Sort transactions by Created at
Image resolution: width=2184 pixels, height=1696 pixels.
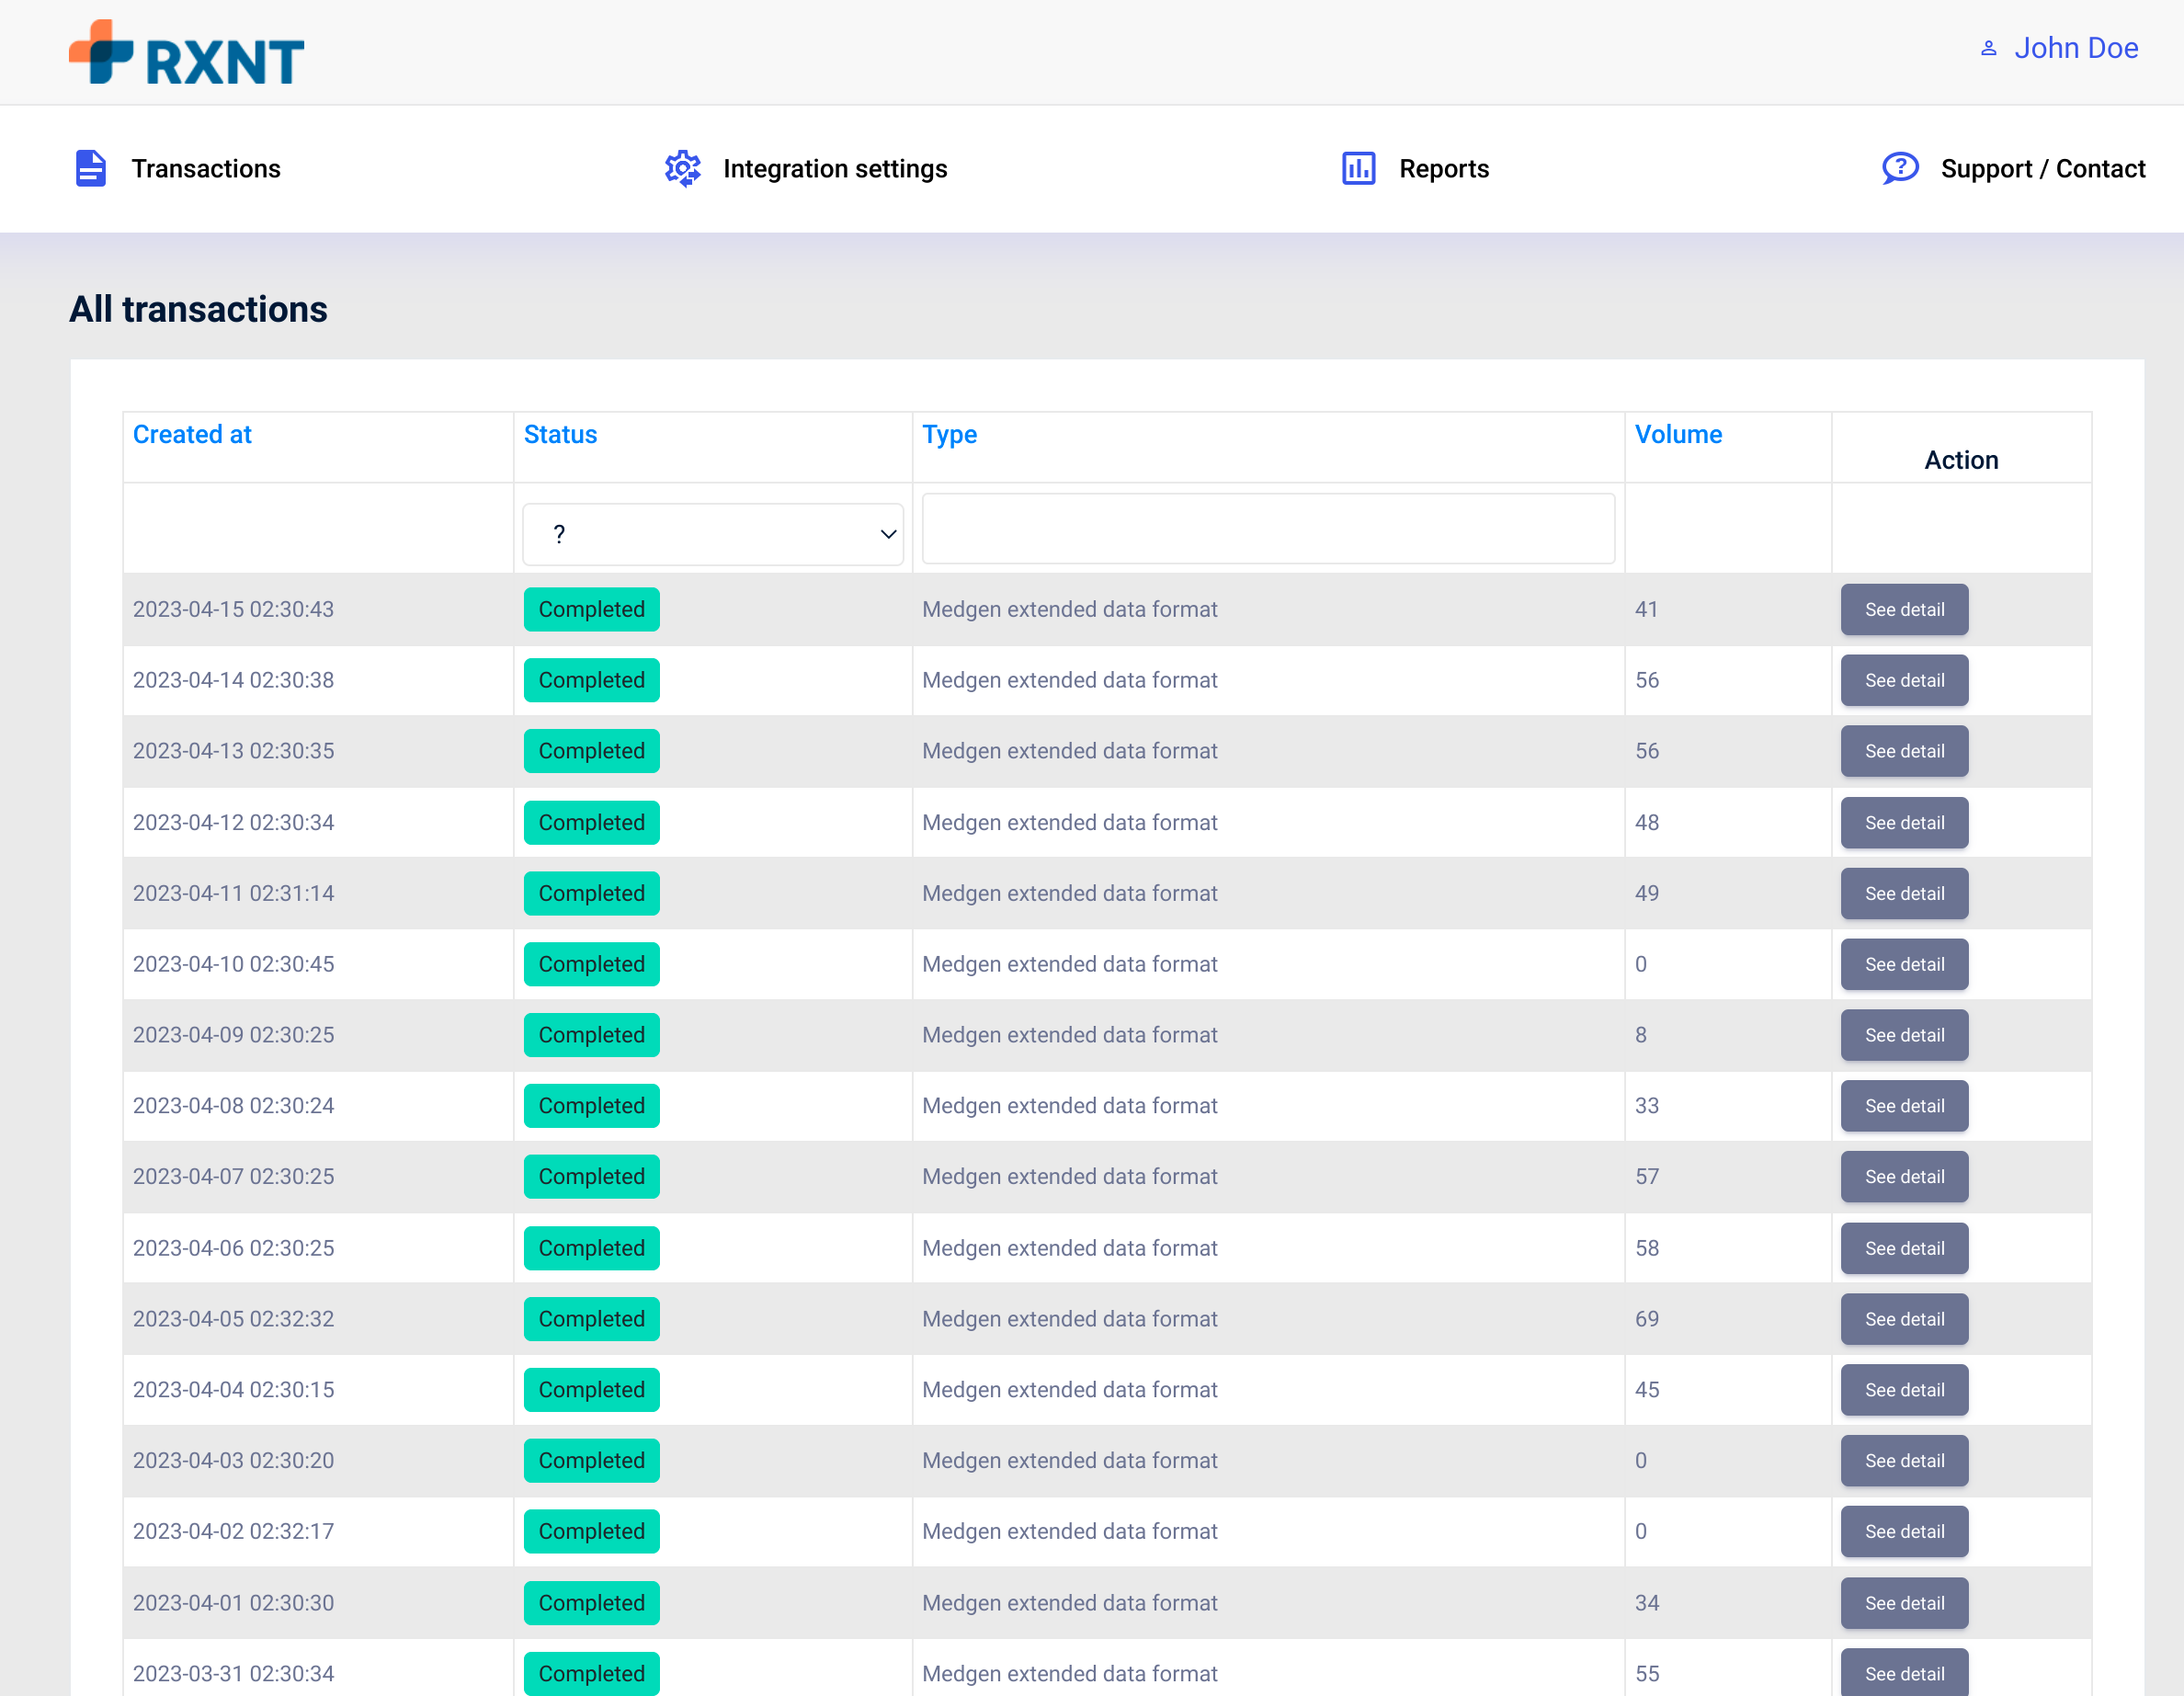point(192,434)
